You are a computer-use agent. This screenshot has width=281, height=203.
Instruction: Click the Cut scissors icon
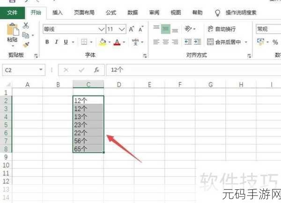click(x=26, y=25)
